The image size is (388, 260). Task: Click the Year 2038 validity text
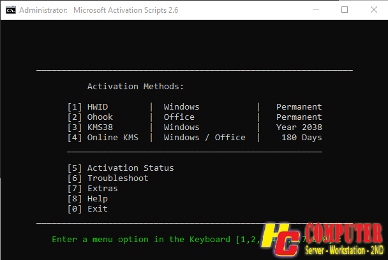tap(299, 127)
